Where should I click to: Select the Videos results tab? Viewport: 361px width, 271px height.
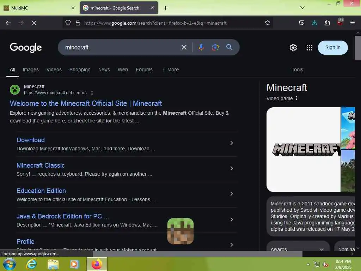[x=54, y=70]
